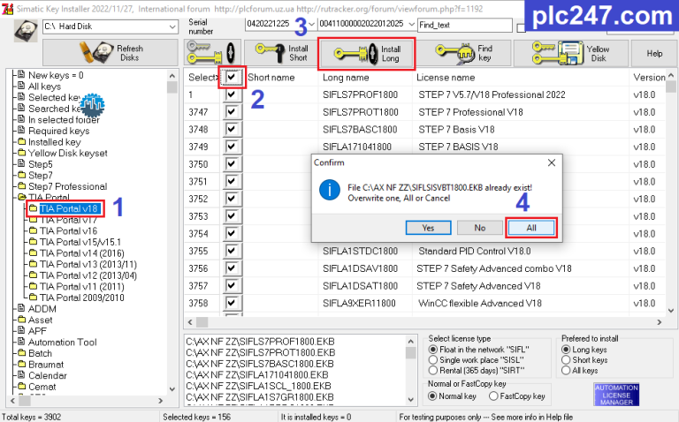The width and height of the screenshot is (679, 422).
Task: Toggle checkbox for row 1 SIFLS7PROF1800
Action: 232,94
